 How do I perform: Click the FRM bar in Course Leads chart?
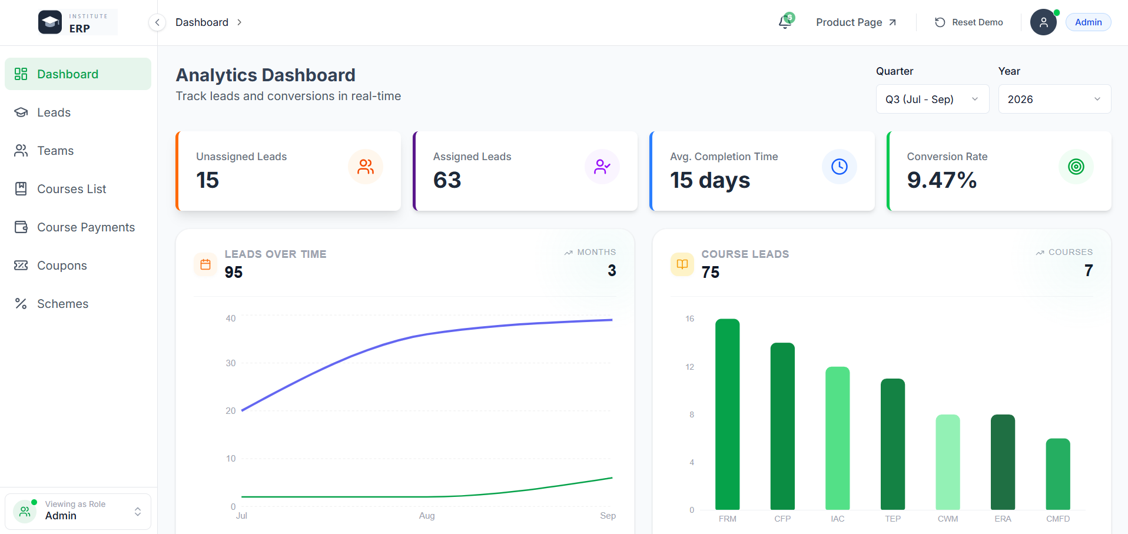(x=728, y=414)
